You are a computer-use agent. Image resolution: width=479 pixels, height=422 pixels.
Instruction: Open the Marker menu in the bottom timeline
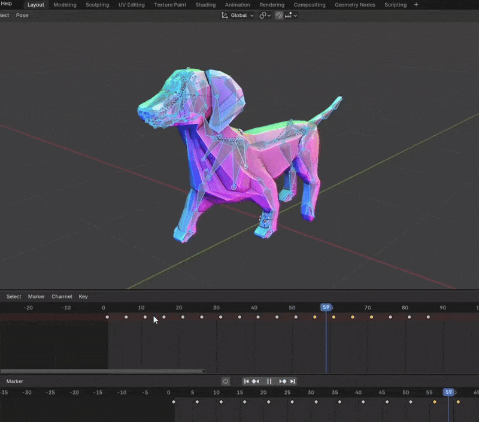pyautogui.click(x=15, y=381)
